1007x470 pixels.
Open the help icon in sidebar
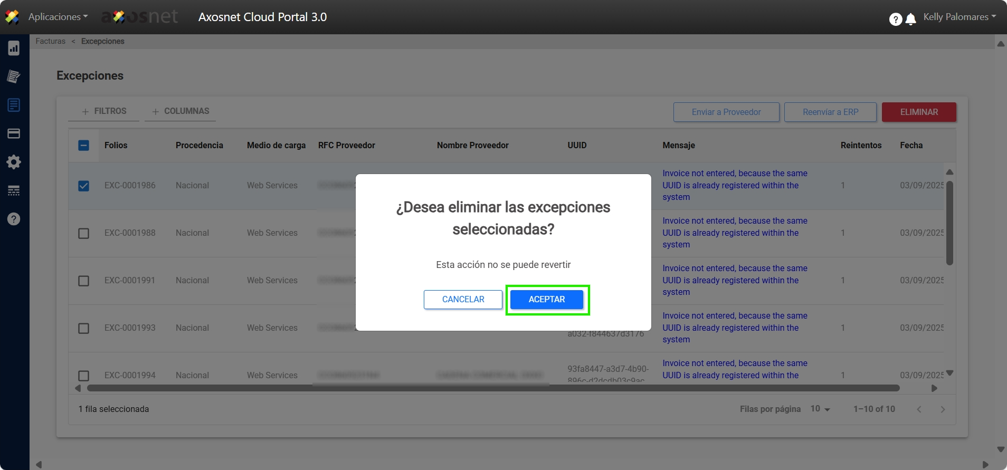(14, 219)
